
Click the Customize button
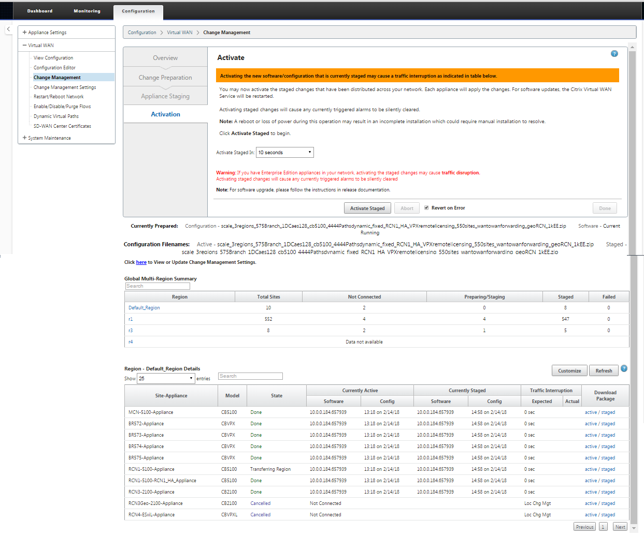click(x=569, y=370)
